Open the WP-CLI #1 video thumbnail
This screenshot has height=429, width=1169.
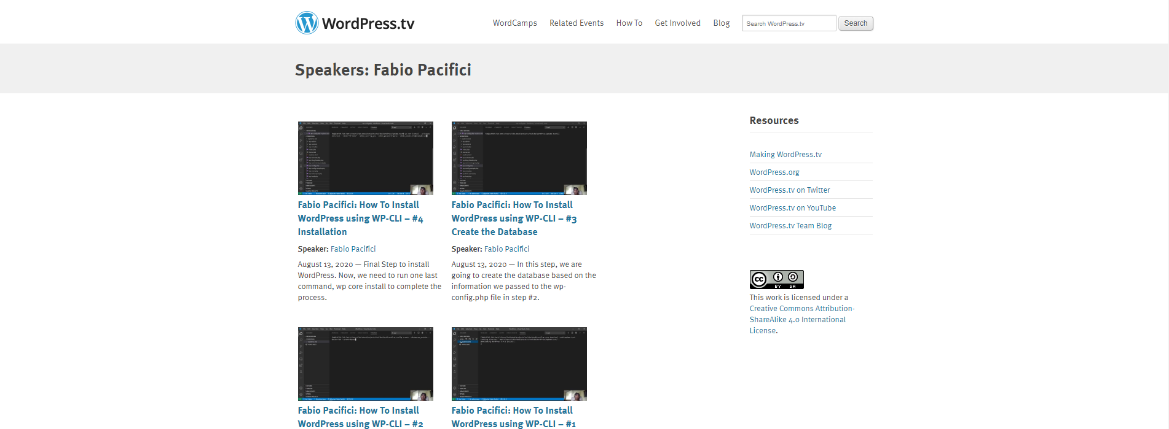(519, 364)
